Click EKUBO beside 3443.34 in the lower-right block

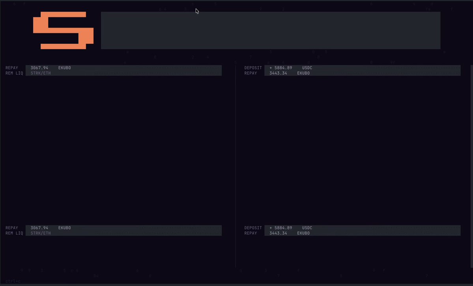303,233
